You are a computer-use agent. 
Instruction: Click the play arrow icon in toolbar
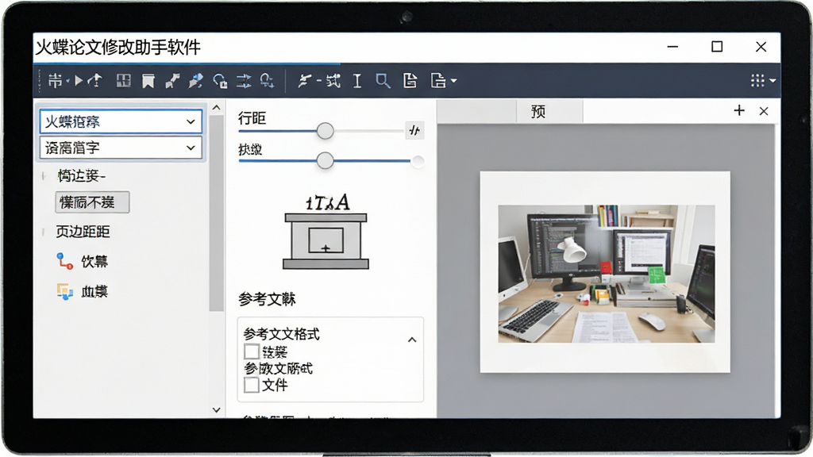coord(79,80)
